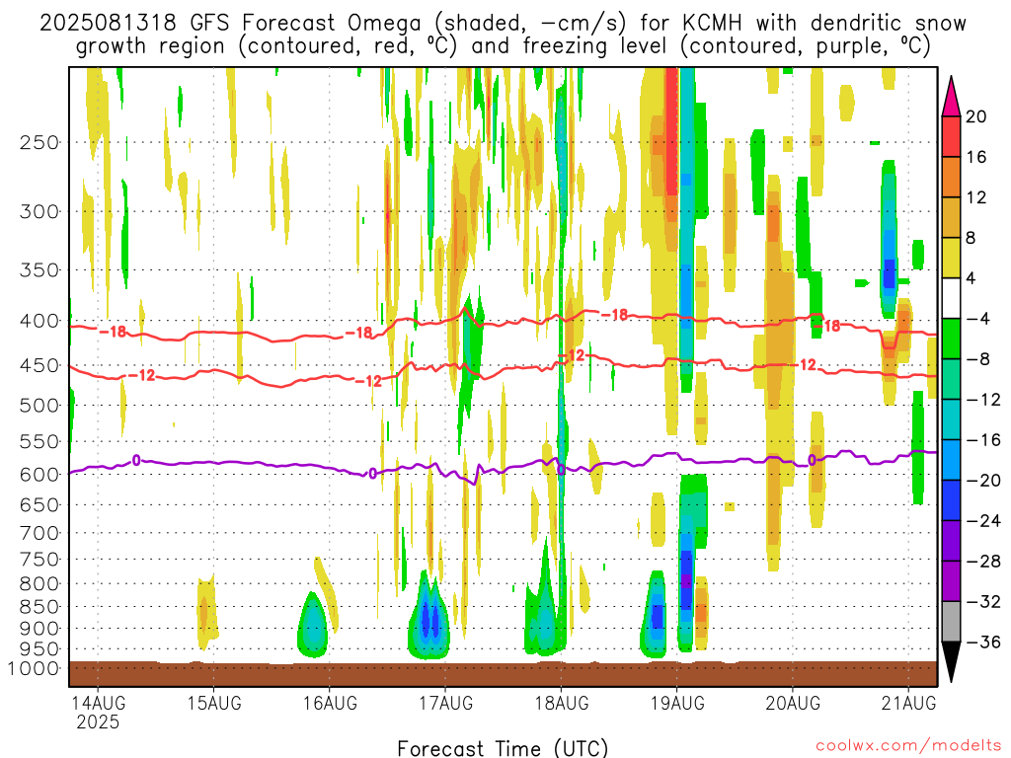1011x758 pixels.
Task: Click the 18AUG time axis label
Action: [562, 703]
